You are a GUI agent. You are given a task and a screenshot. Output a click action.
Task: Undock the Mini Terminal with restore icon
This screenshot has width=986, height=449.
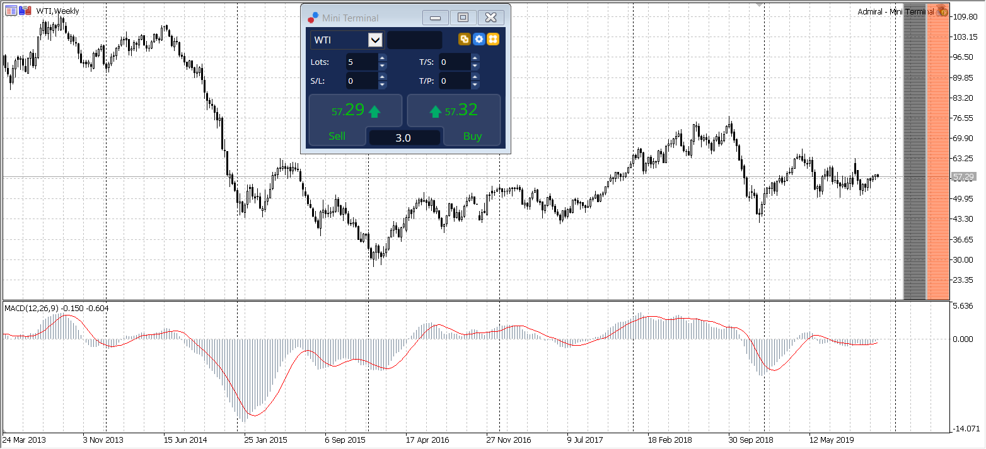[463, 18]
